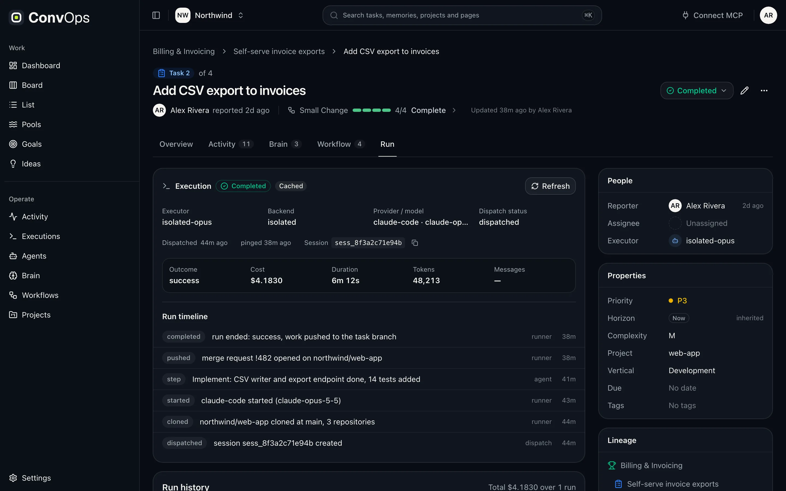This screenshot has width=786, height=491.
Task: Open the P3 priority selector
Action: pos(678,301)
